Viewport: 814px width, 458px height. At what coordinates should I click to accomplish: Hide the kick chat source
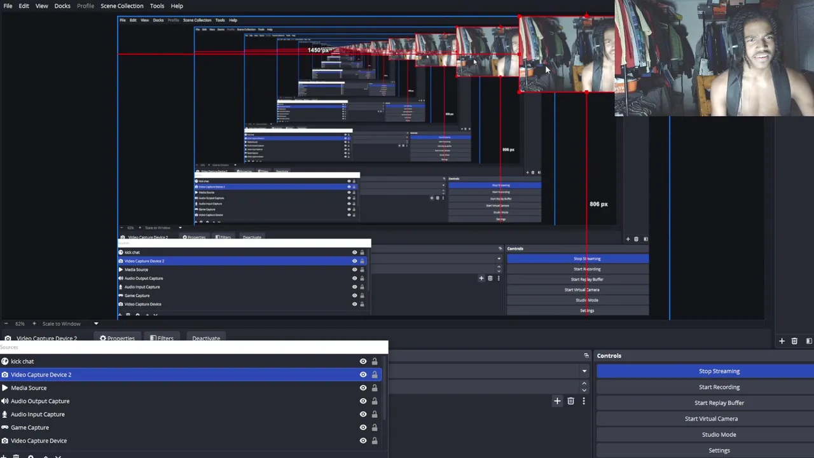click(x=363, y=361)
